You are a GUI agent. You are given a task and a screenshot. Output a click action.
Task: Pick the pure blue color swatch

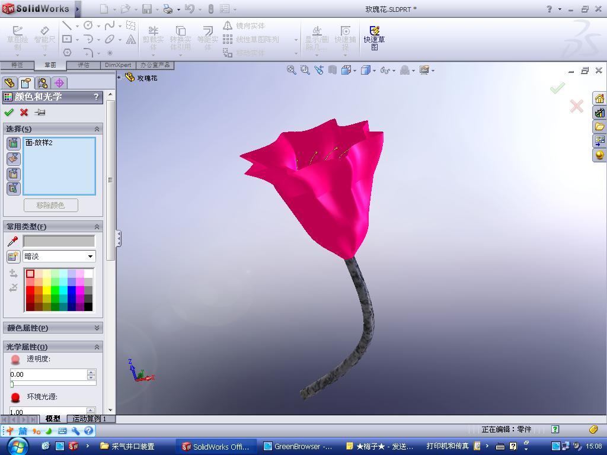72,290
